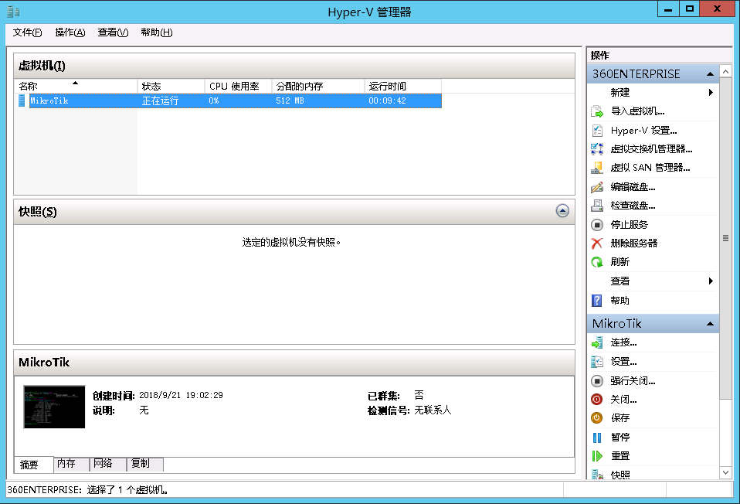Switch to the 网络 tab
Viewport: 740px width, 504px height.
(x=107, y=464)
